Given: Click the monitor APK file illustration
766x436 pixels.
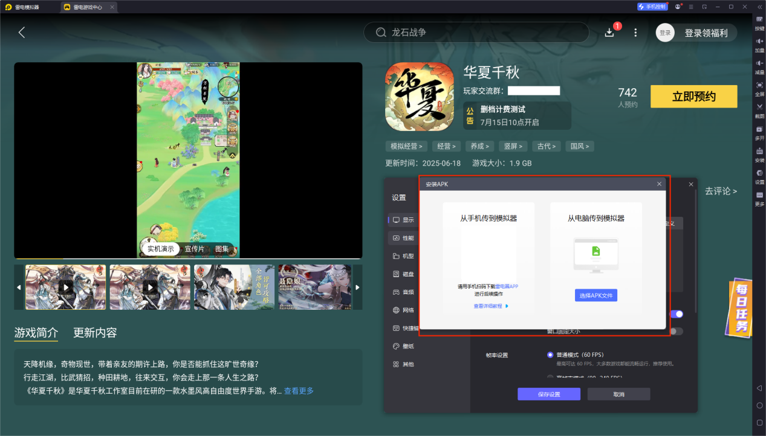Looking at the screenshot, I should pyautogui.click(x=596, y=254).
